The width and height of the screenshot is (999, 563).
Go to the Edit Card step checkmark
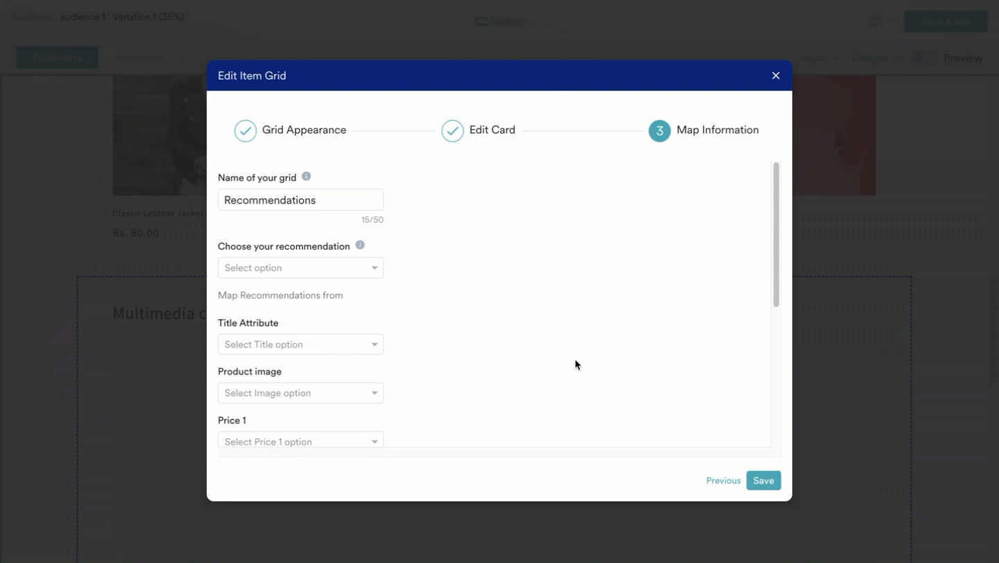452,130
